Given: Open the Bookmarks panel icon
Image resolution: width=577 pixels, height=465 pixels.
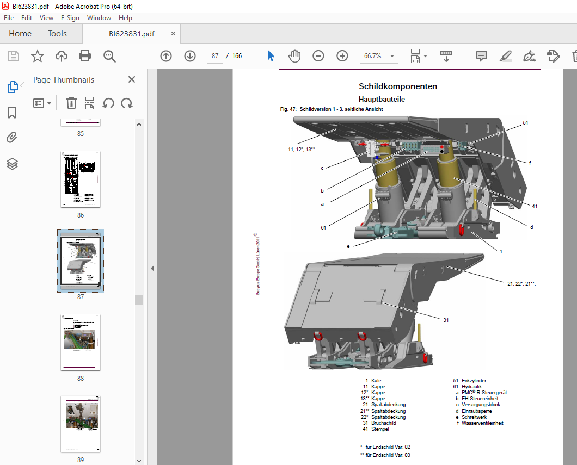Looking at the screenshot, I should click(x=12, y=113).
